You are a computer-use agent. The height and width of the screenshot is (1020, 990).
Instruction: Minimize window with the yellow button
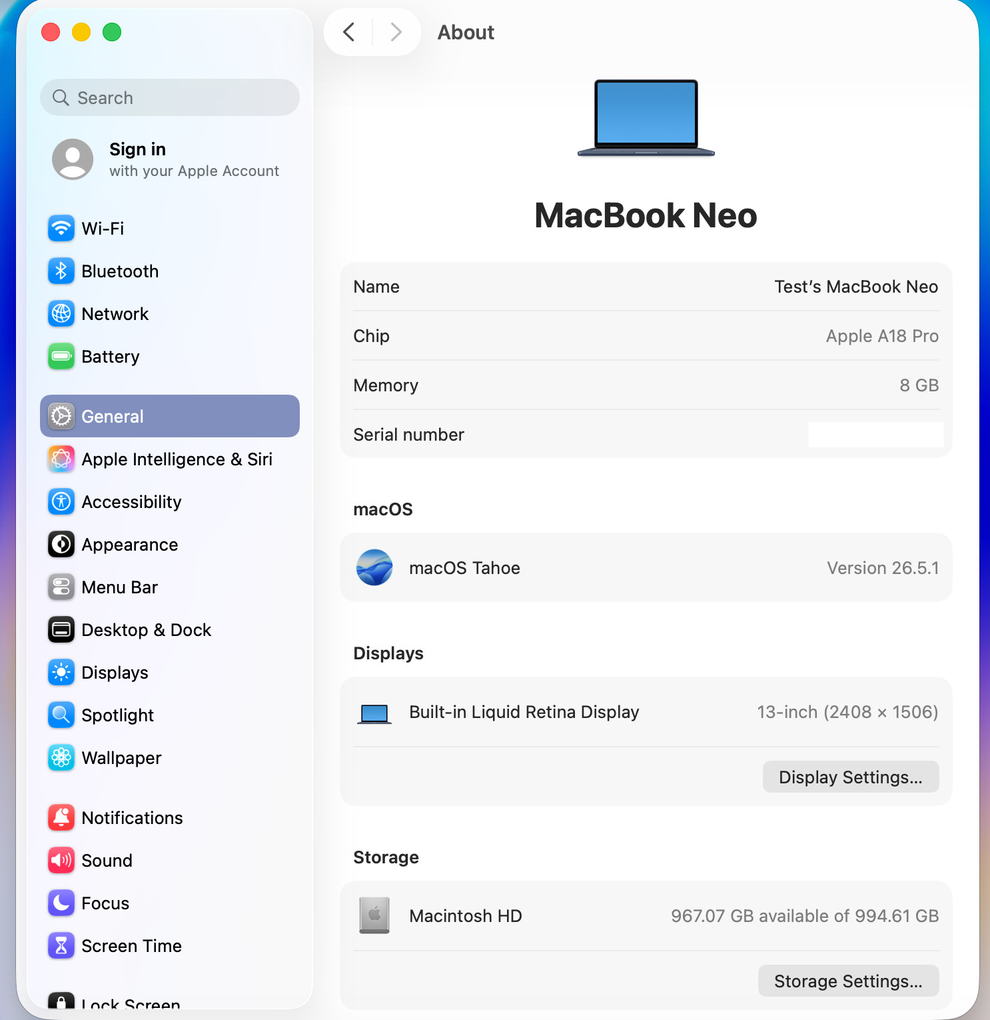point(81,32)
